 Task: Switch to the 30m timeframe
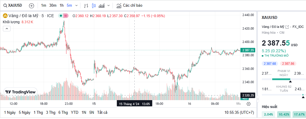pyautogui.click(x=53, y=6)
